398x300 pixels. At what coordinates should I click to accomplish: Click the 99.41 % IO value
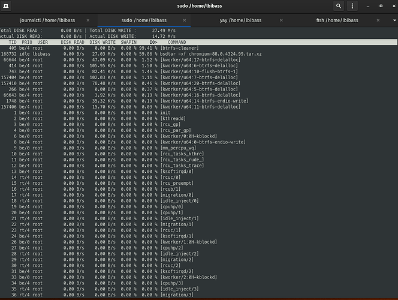click(148, 48)
